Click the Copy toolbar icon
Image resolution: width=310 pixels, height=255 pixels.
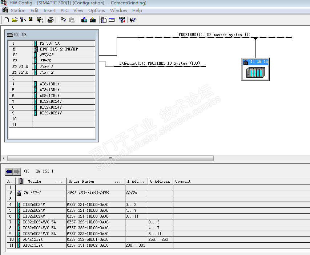point(63,20)
